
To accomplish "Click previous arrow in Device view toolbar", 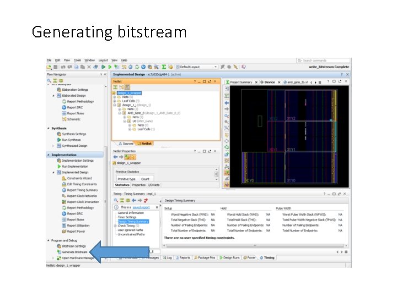I will [x=227, y=103].
